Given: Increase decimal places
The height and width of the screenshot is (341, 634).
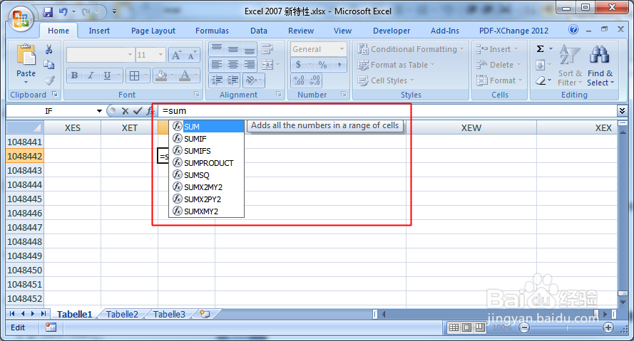Looking at the screenshot, I should point(298,80).
